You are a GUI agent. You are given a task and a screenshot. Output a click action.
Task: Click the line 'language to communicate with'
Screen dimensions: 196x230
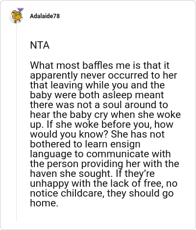tap(100, 154)
